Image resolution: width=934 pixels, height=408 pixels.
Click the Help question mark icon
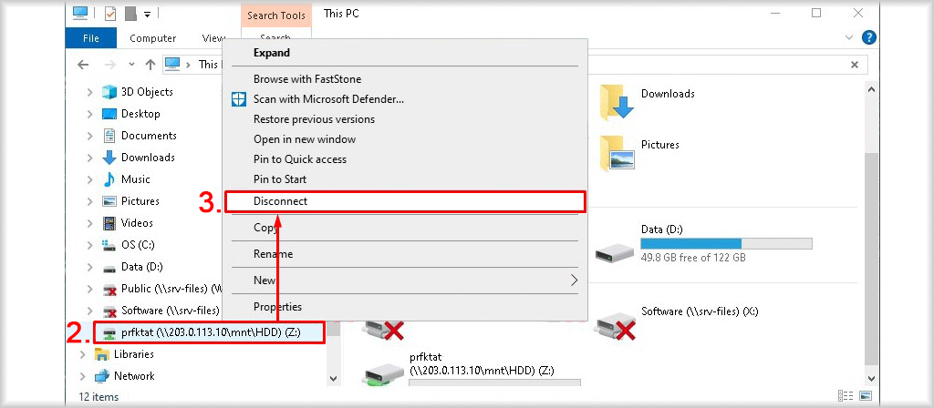tap(869, 37)
